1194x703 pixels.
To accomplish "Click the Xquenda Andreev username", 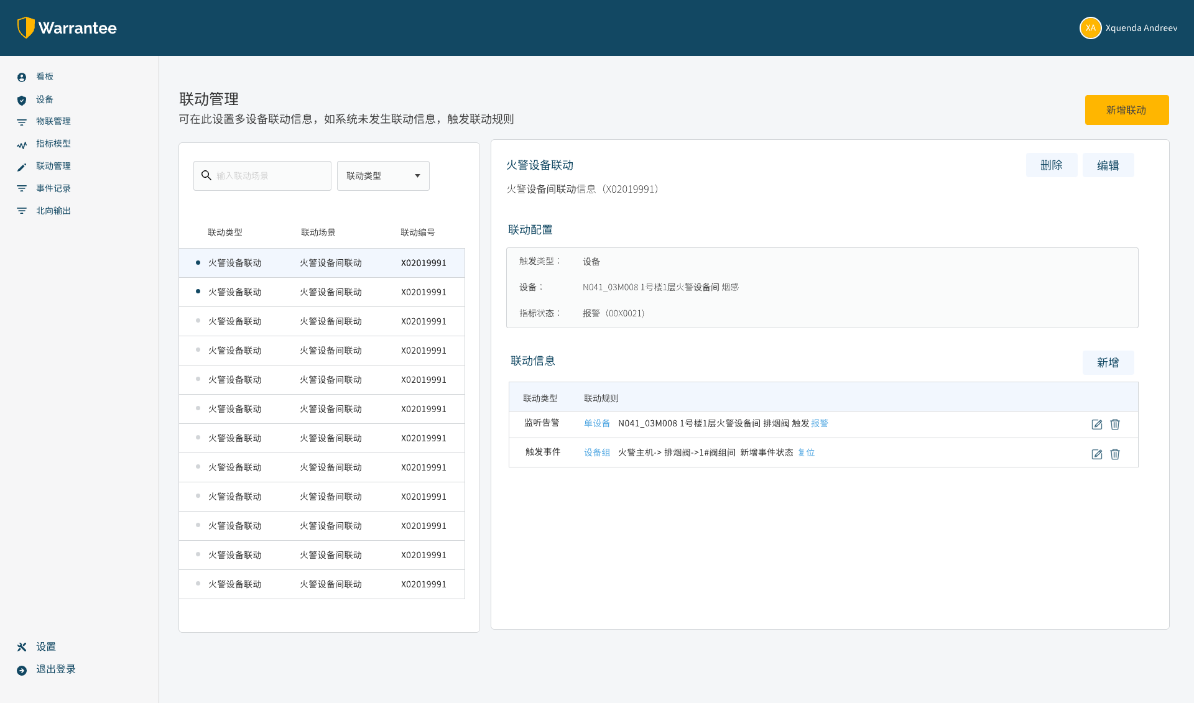I will point(1142,28).
